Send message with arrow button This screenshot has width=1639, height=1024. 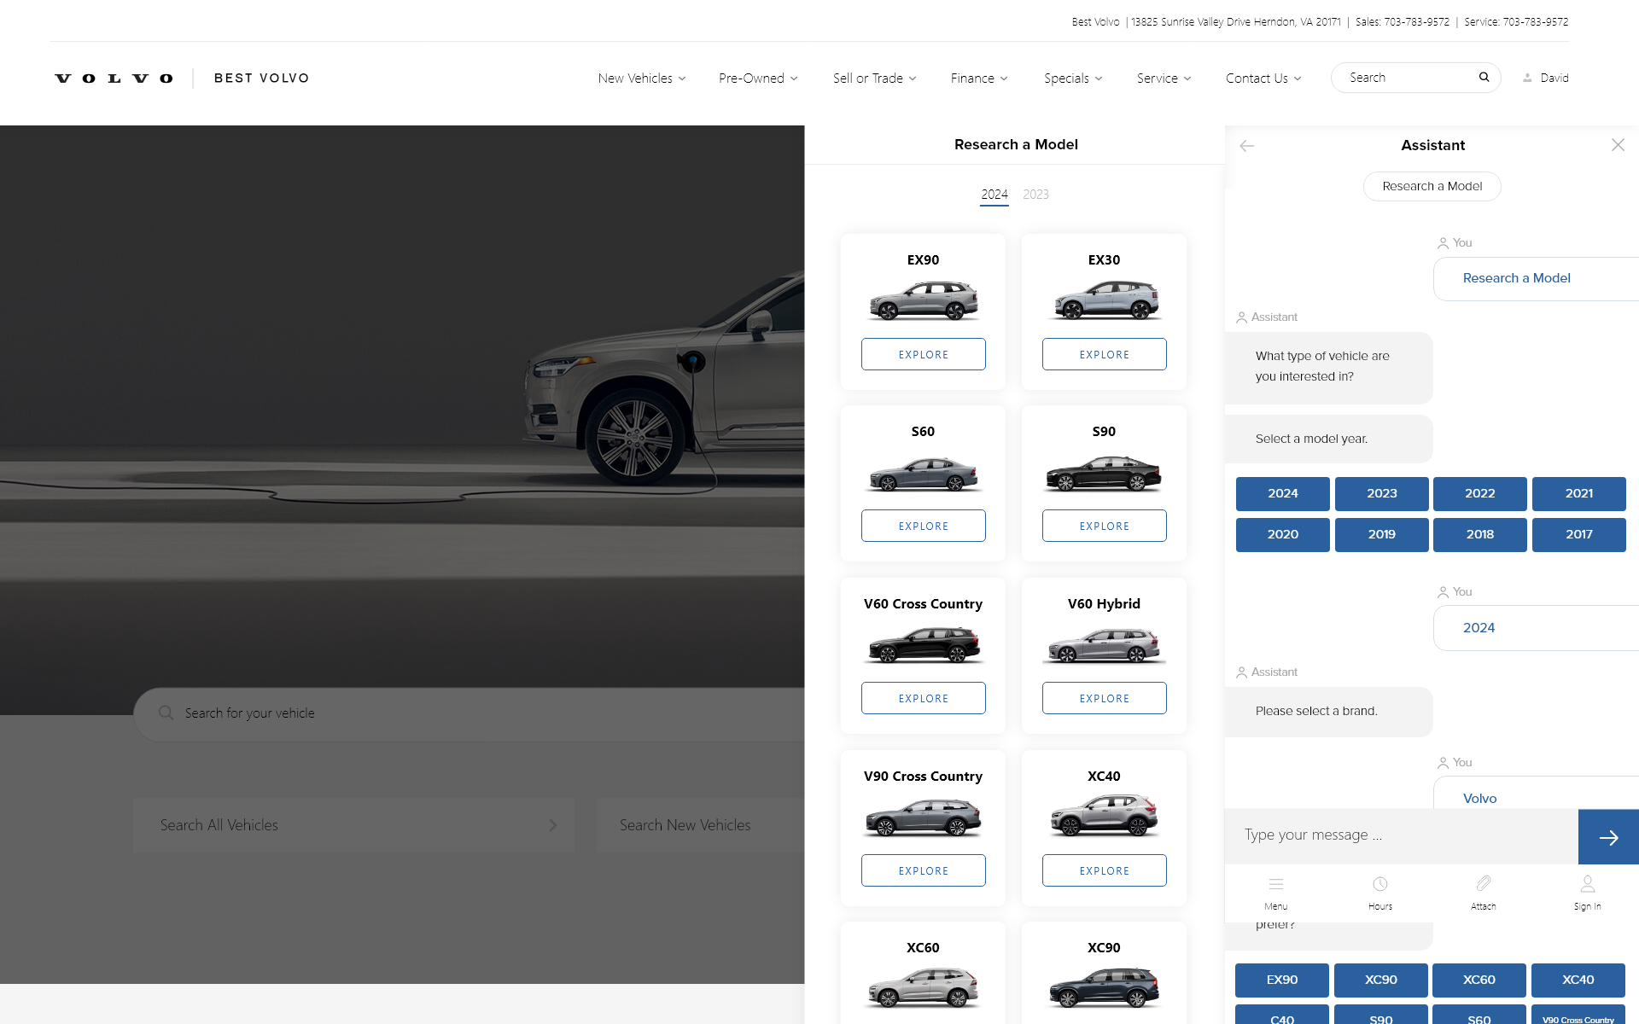1608,837
